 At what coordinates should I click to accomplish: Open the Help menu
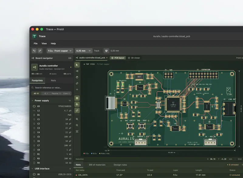pyautogui.click(x=53, y=44)
